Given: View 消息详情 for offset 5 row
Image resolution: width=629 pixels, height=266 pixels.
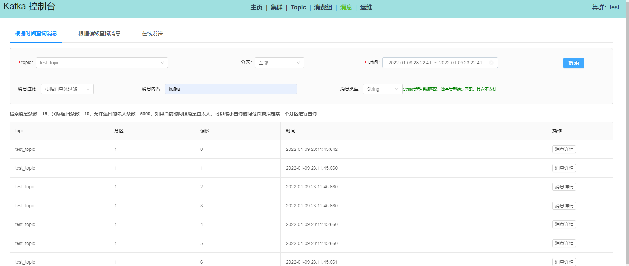Looking at the screenshot, I should pyautogui.click(x=564, y=243).
